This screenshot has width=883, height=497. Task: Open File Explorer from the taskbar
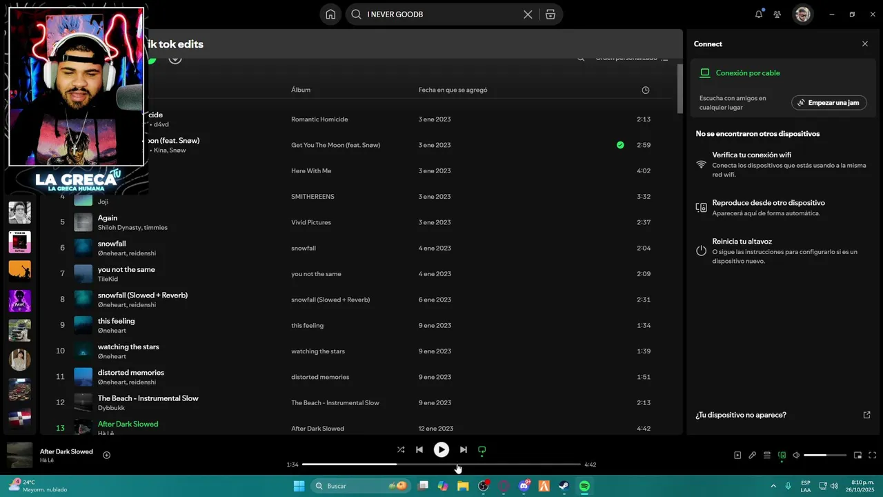tap(463, 486)
